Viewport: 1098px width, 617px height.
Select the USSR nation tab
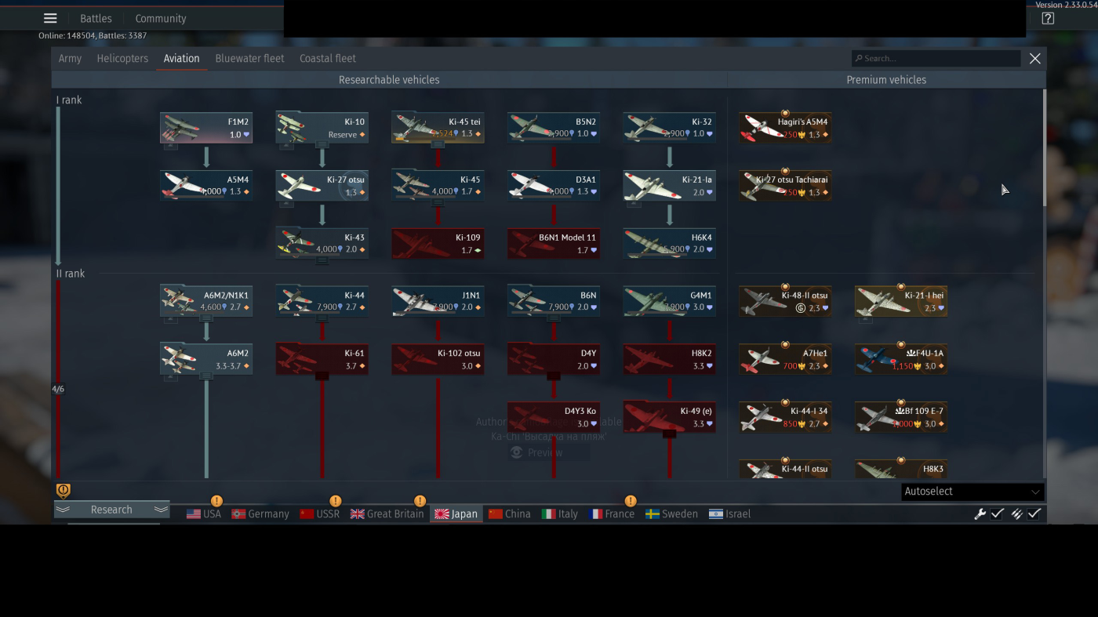click(320, 514)
